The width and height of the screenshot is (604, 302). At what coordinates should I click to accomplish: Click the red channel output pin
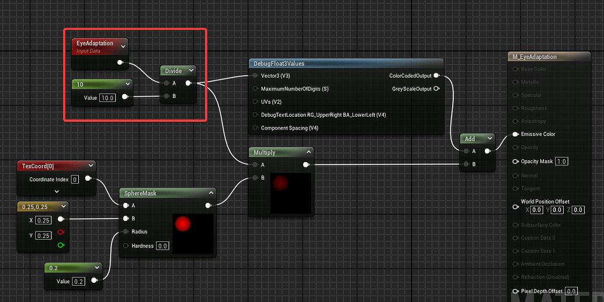61,232
